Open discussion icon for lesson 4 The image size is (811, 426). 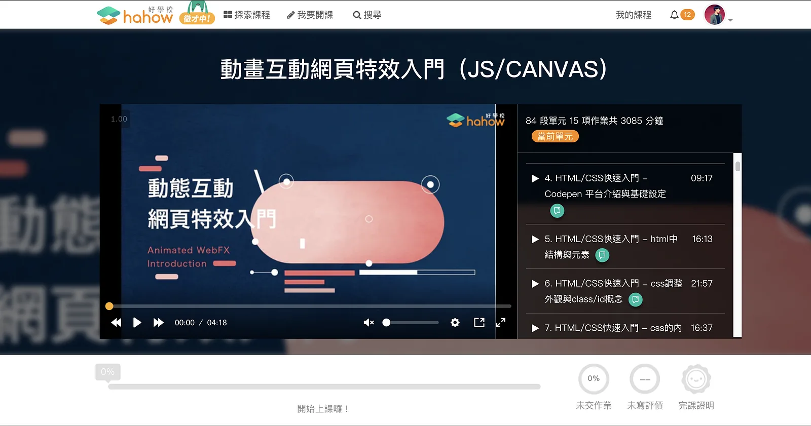pyautogui.click(x=557, y=210)
